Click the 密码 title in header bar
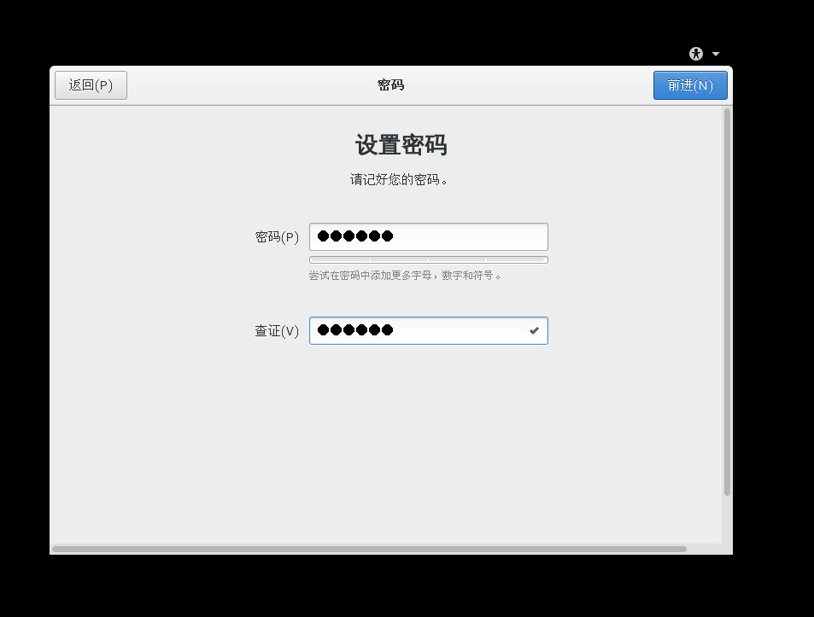814x617 pixels. [x=390, y=85]
